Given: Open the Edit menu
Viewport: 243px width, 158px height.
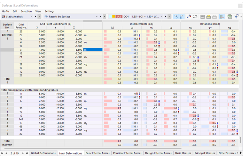Looking at the screenshot, I should [15, 11].
